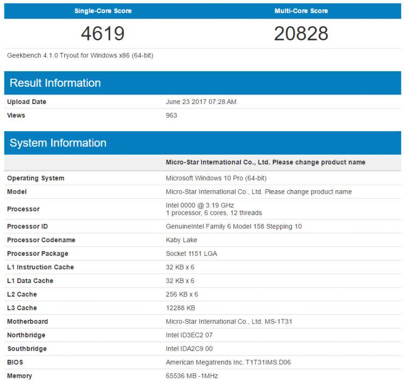This screenshot has height=387, width=404.
Task: Select American Megatrends Inc. T1T31IMS.D06 value
Action: pyautogui.click(x=228, y=363)
